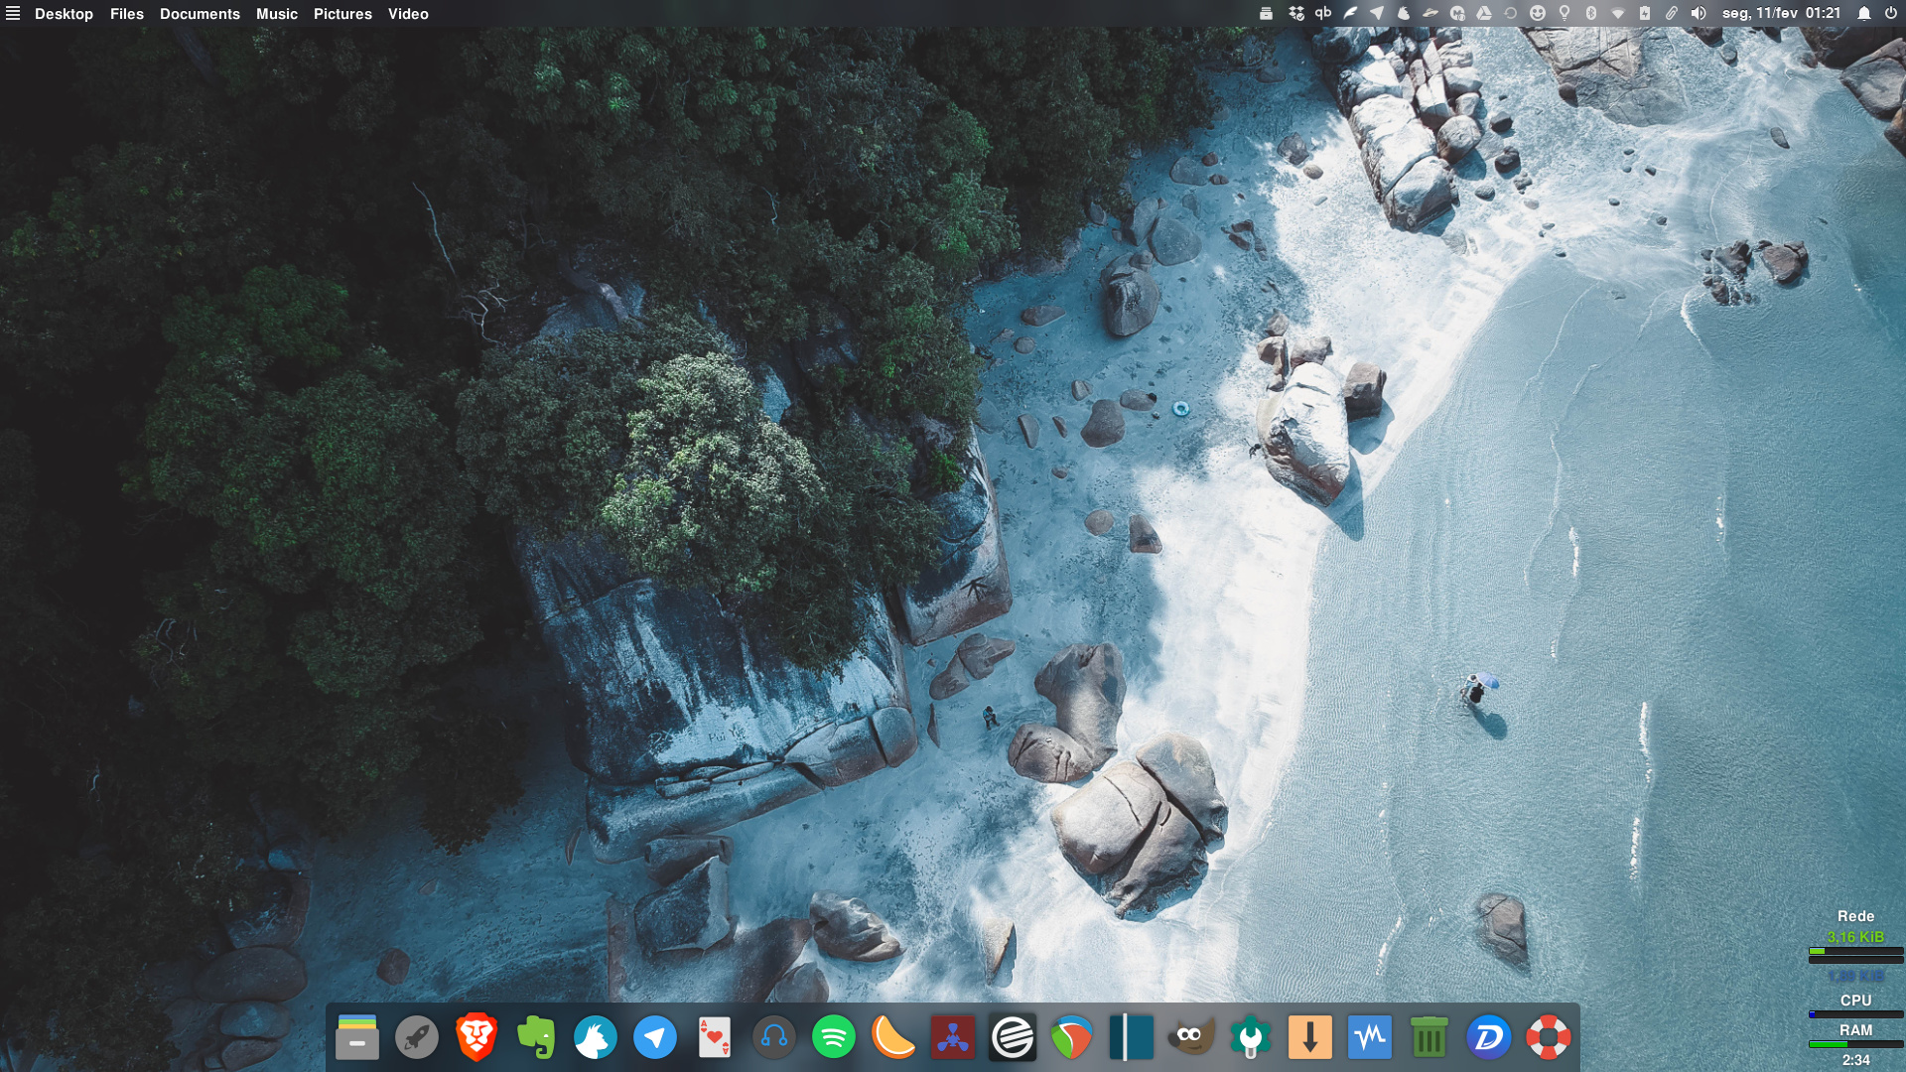
Task: Launch Spotify from the dock
Action: pyautogui.click(x=834, y=1037)
